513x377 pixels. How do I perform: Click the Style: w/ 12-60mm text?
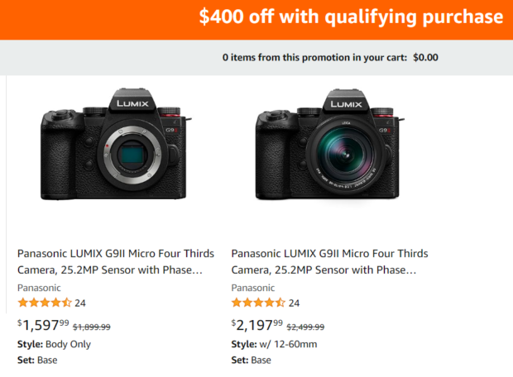pyautogui.click(x=273, y=344)
